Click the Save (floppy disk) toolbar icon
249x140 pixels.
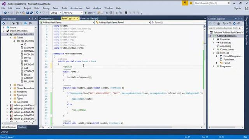point(28,13)
